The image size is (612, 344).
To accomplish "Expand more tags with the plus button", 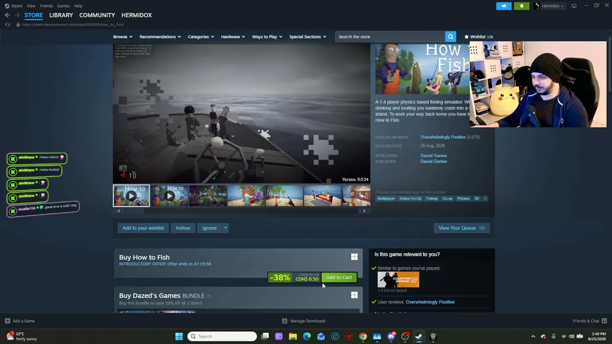I will (x=485, y=199).
